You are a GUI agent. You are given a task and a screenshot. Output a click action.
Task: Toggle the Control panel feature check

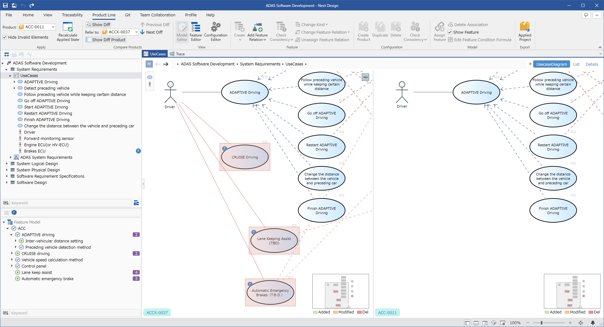click(x=18, y=266)
